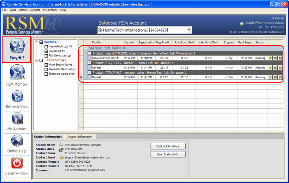
Task: Collapse the TCP/IP HL7 message router group
Action: [x=90, y=72]
